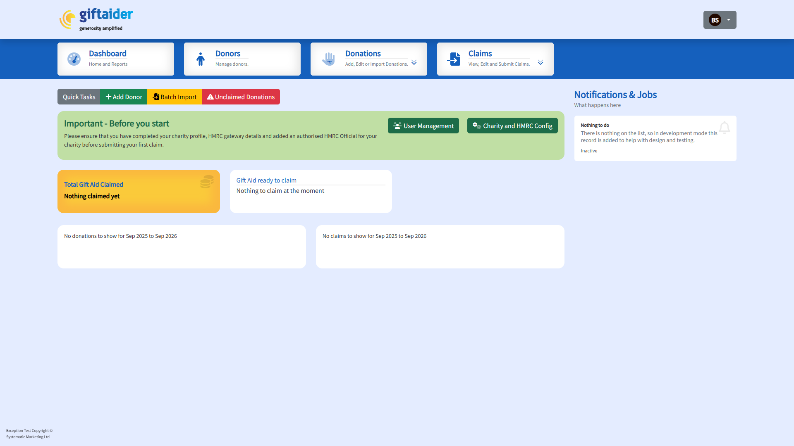
Task: Click the Quick Tasks label
Action: (x=79, y=97)
